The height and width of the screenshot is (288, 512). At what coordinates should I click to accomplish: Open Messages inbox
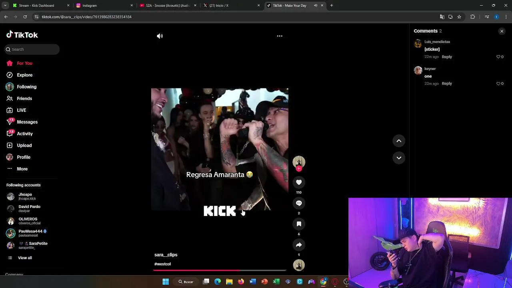[x=27, y=122]
